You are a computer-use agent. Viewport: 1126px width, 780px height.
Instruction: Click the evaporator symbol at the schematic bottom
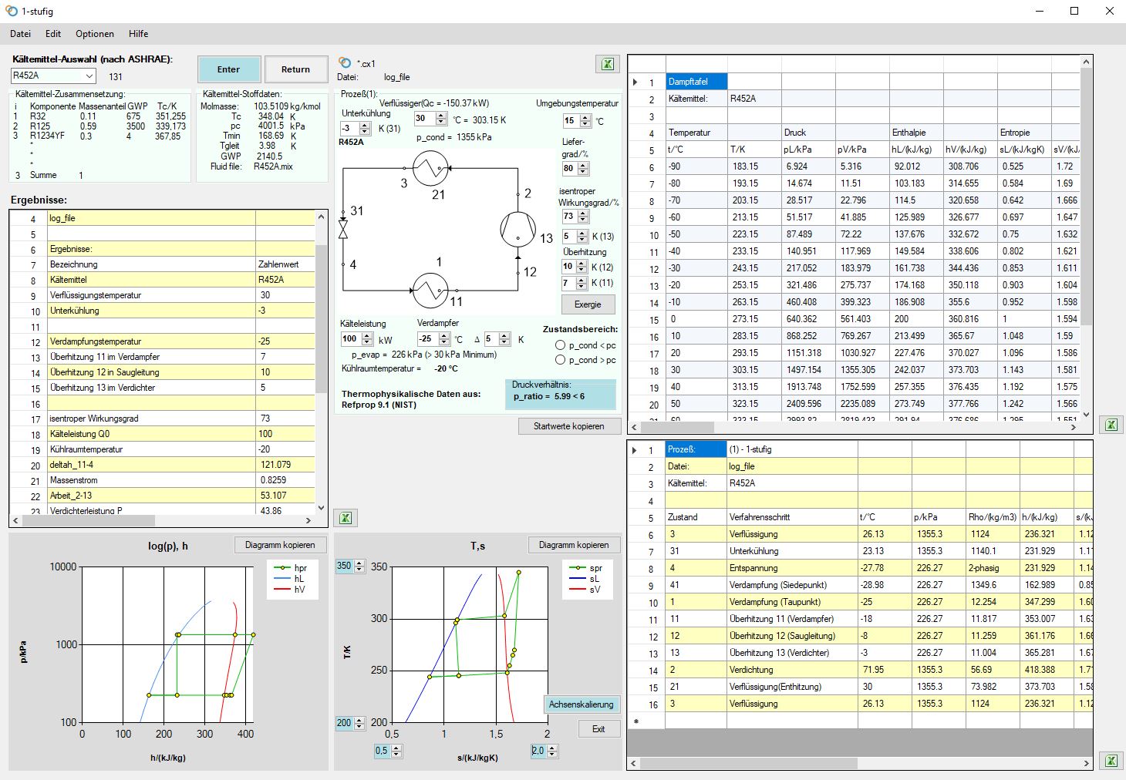(430, 290)
